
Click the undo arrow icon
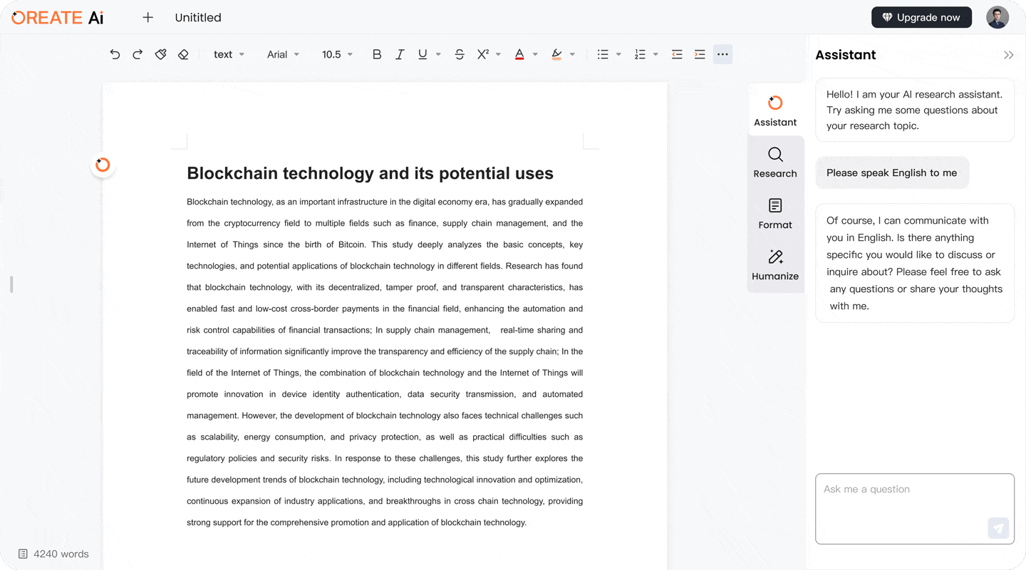[115, 54]
